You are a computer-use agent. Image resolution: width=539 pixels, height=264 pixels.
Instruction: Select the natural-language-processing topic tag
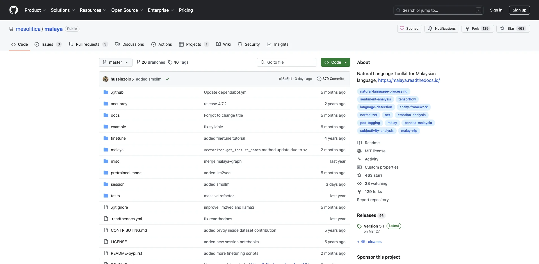tap(383, 91)
